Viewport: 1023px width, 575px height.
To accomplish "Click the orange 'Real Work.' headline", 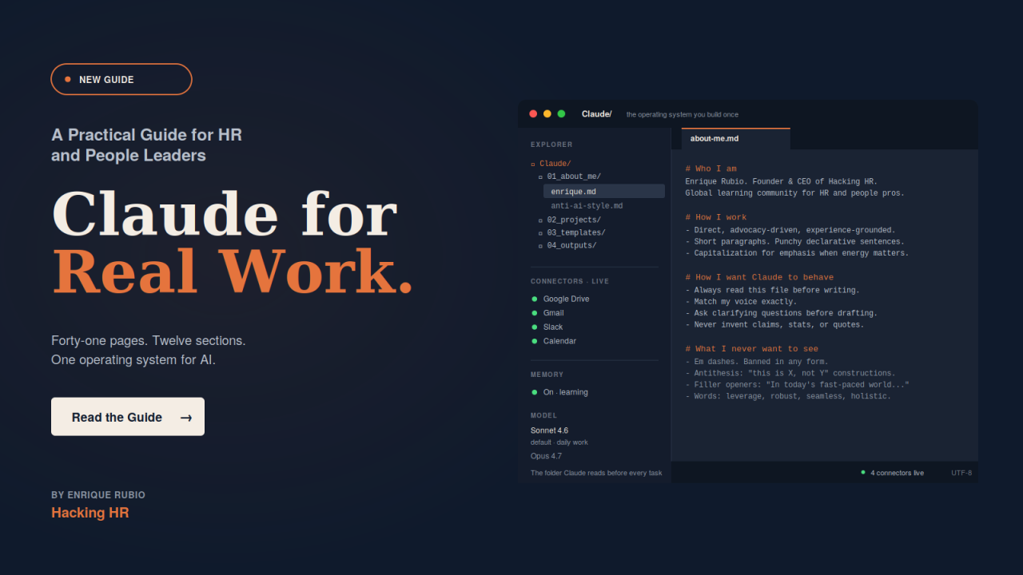I will tap(233, 272).
